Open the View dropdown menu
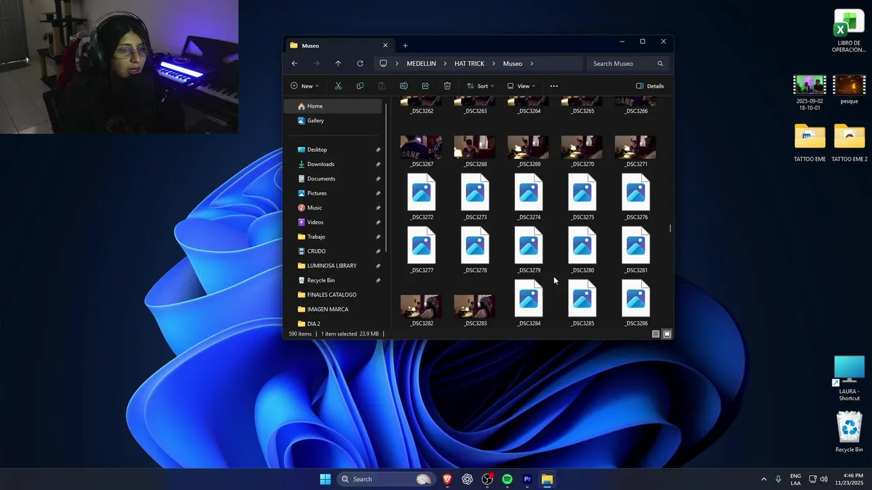The height and width of the screenshot is (490, 872). coord(521,86)
